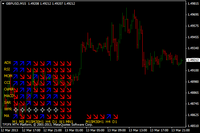Screen dimensions: 200x133
Task: Click the D1 red arrow in second panel
Action: tap(115, 116)
